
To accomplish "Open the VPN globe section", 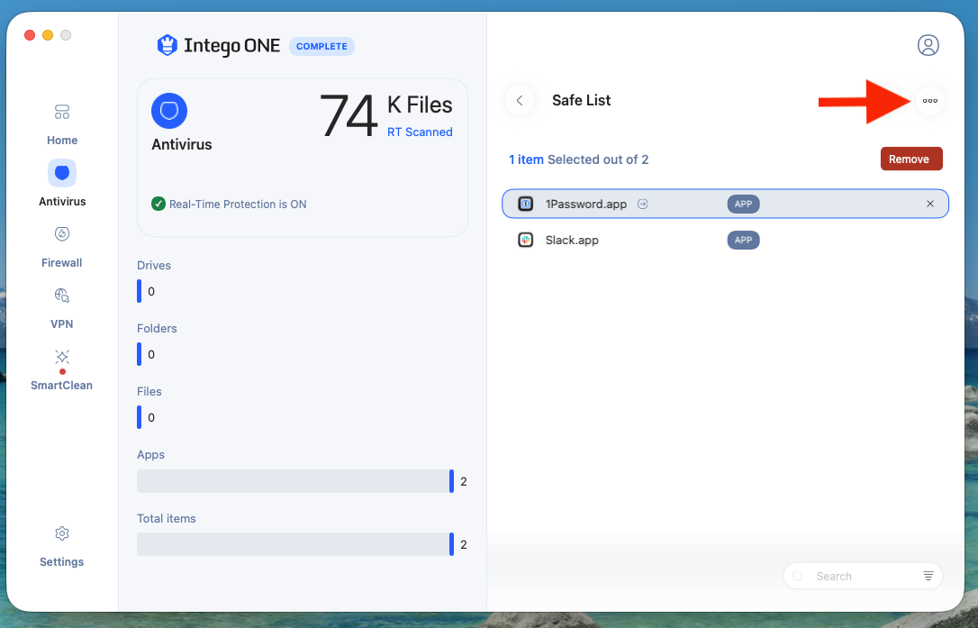I will tap(62, 308).
